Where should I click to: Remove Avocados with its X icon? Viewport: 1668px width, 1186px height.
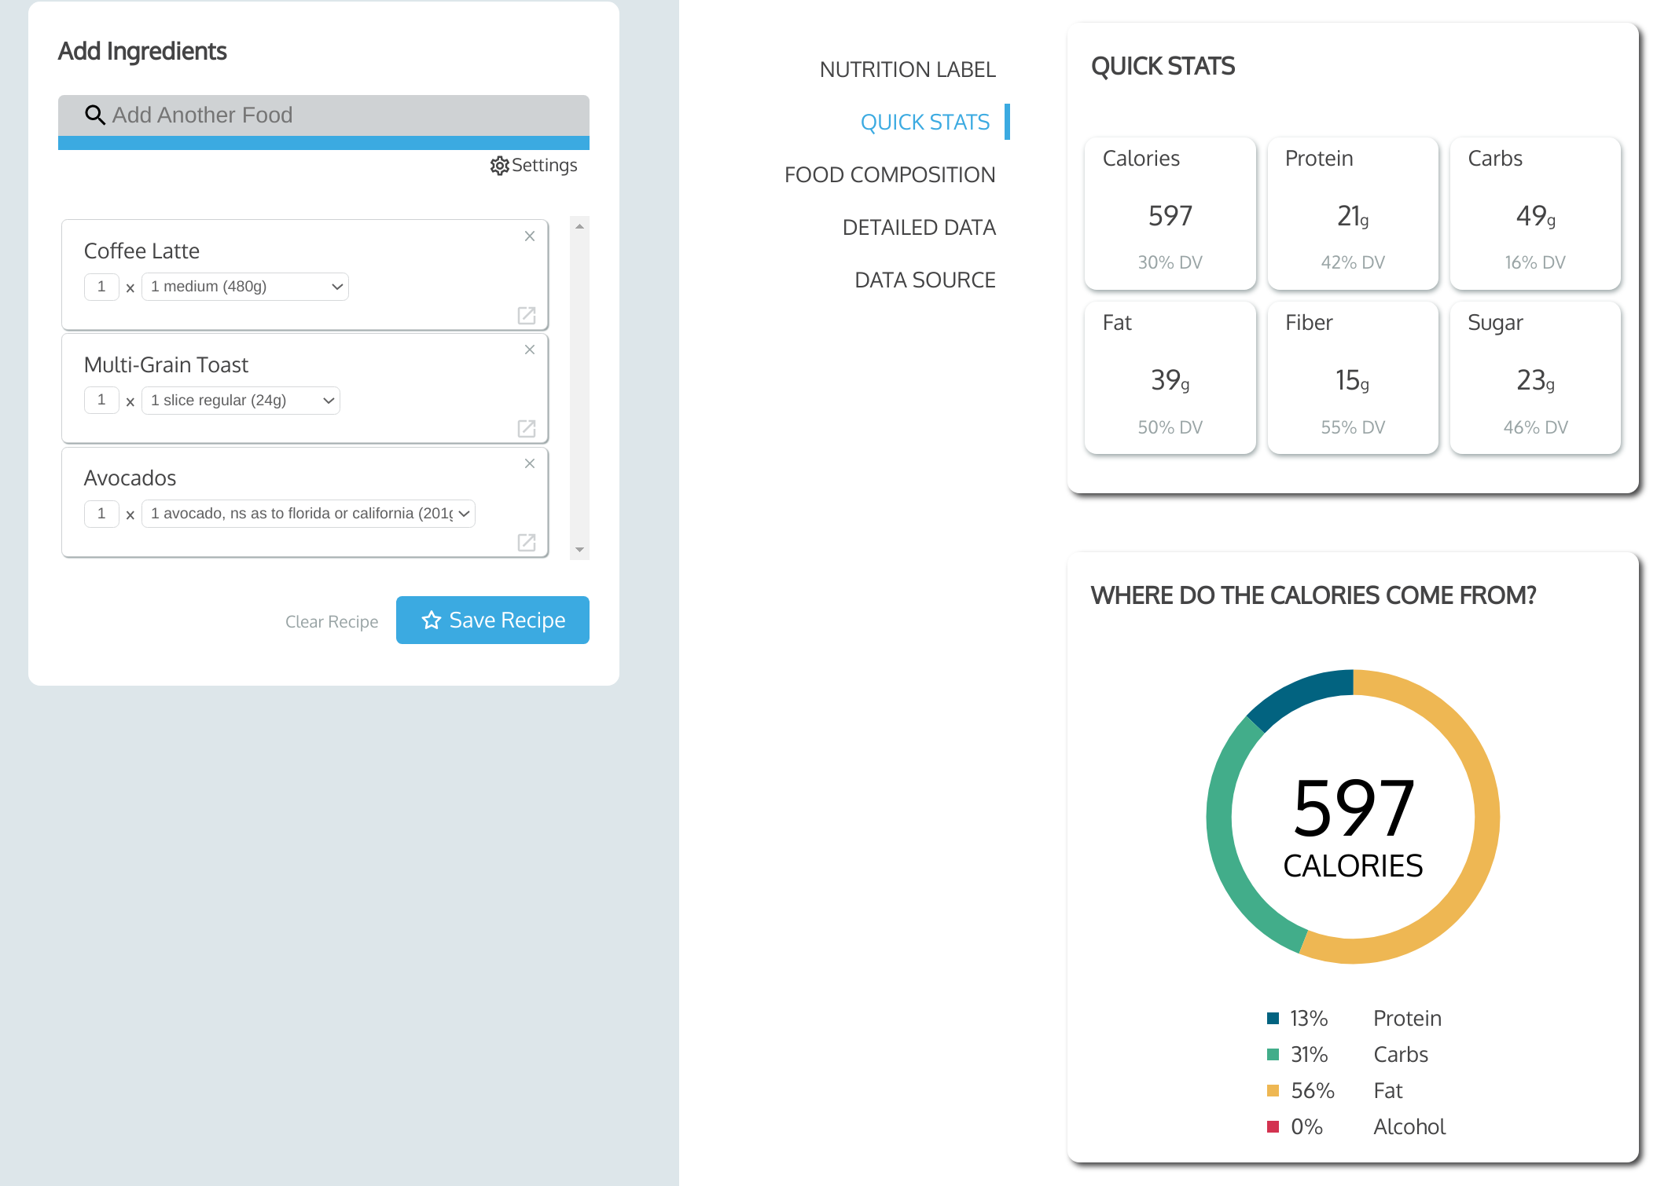coord(529,463)
